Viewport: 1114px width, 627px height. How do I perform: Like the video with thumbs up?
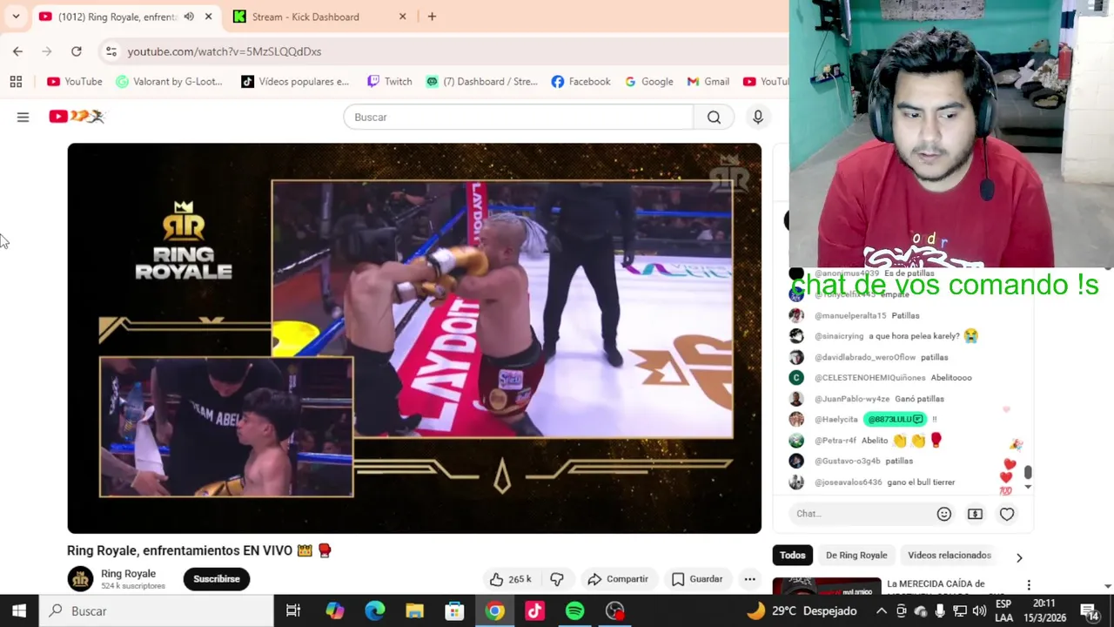pos(511,579)
